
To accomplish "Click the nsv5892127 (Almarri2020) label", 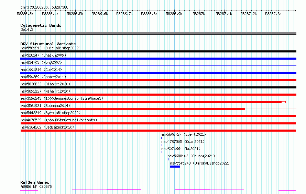I will (45, 91).
